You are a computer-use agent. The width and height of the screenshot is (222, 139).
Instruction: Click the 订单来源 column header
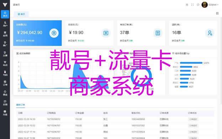164,113
